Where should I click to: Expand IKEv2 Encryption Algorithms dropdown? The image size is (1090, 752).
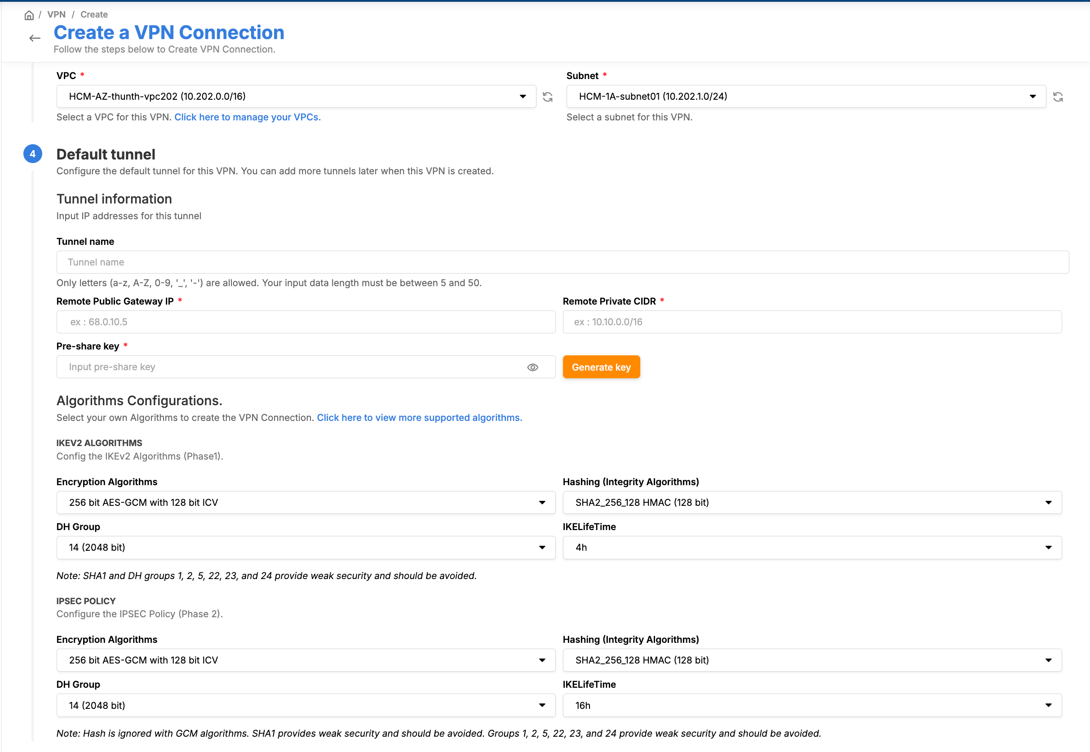pyautogui.click(x=306, y=503)
